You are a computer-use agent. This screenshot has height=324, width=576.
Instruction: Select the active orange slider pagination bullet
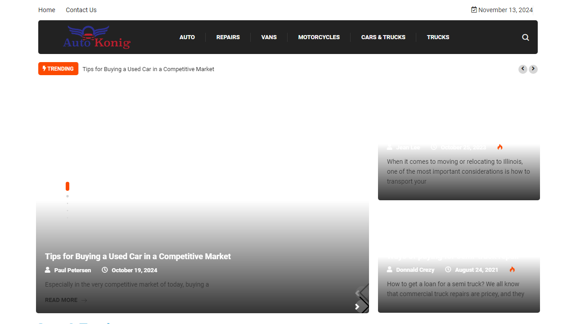pos(67,186)
